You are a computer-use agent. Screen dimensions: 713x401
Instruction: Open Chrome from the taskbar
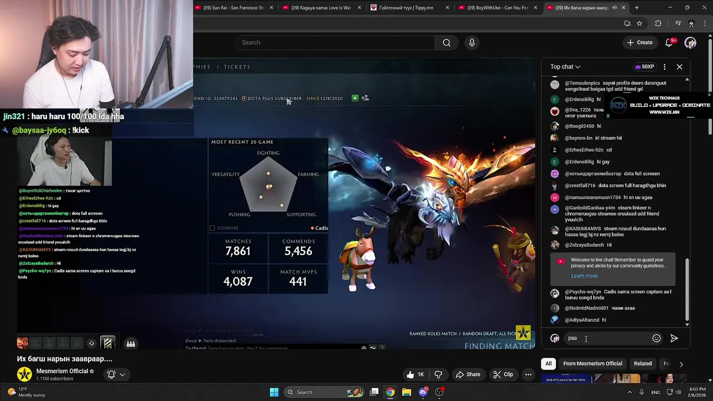[x=390, y=392]
